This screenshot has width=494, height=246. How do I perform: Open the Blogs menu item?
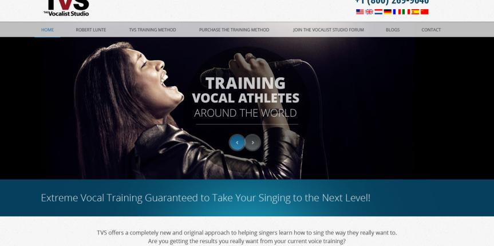pyautogui.click(x=393, y=30)
